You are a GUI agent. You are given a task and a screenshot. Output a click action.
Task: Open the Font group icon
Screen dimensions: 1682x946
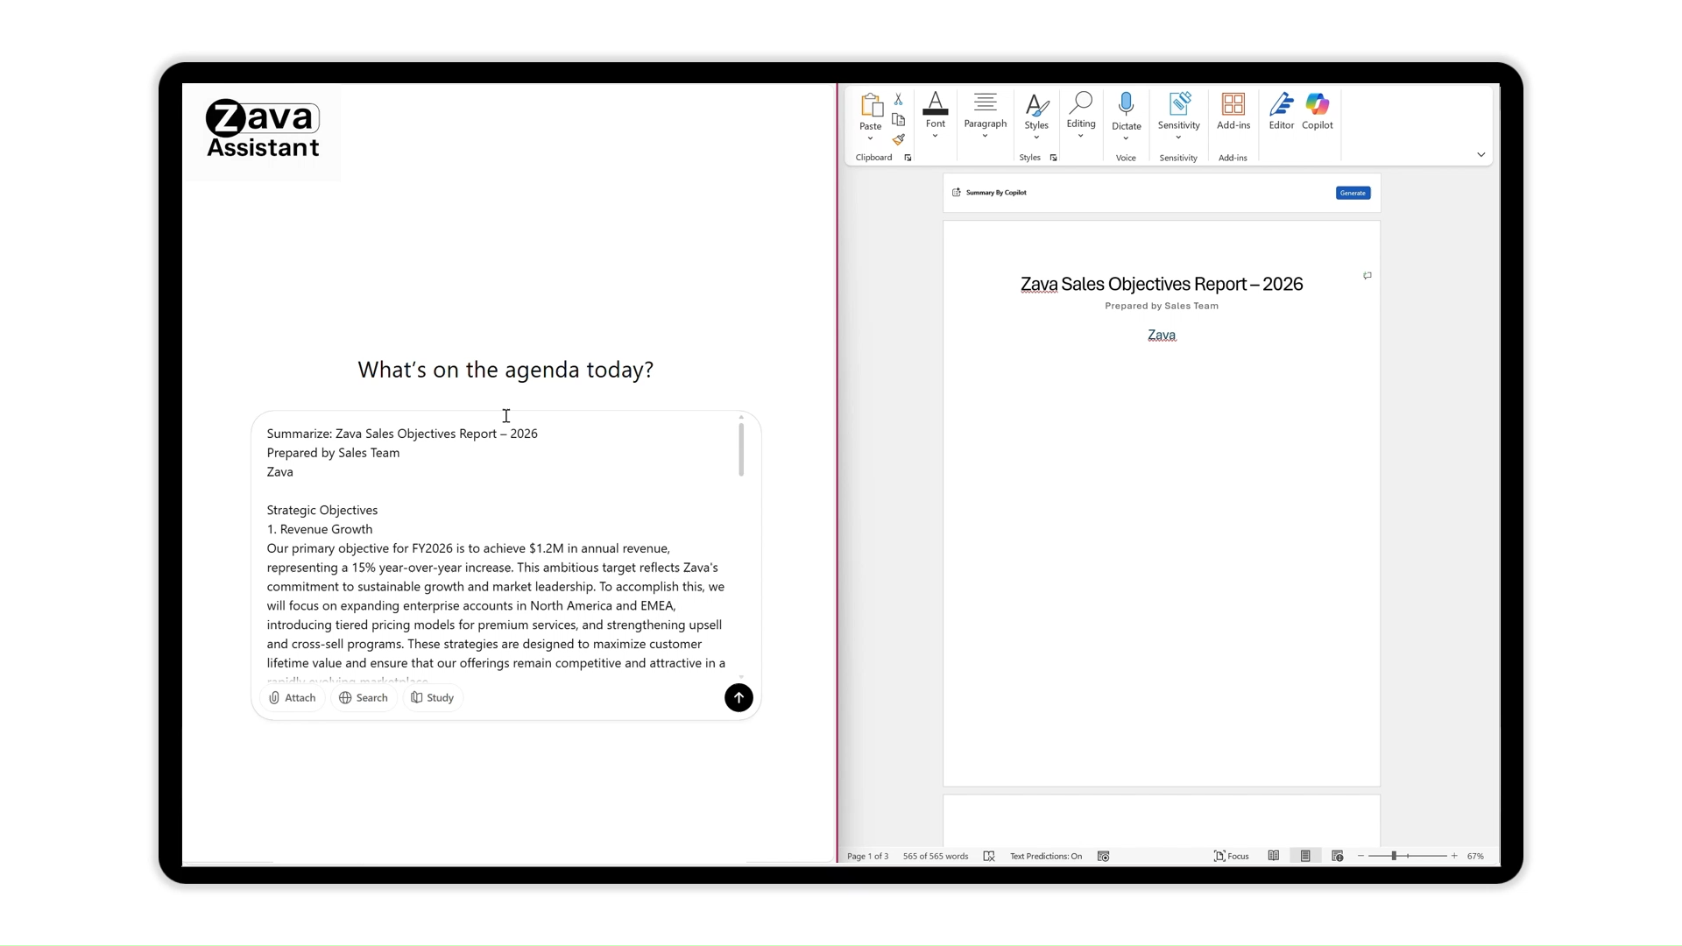click(x=936, y=103)
